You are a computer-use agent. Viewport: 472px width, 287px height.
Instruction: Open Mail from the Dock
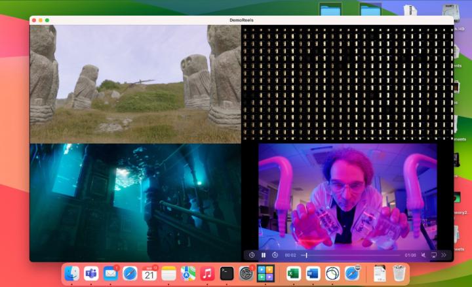pos(111,273)
